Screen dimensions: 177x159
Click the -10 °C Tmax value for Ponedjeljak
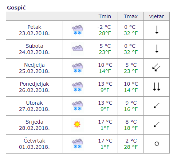[130, 84]
